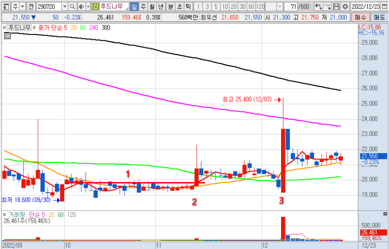Click the high price value 21,750
Screen dimensions: 389x249
point(310,18)
